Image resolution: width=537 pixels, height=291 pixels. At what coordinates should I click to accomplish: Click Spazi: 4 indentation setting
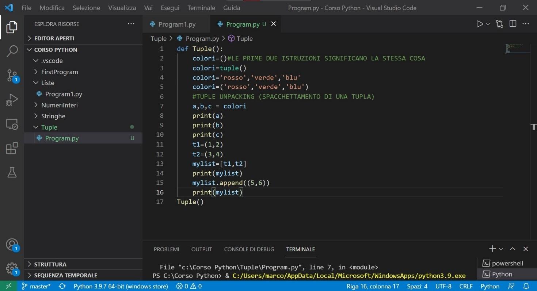[x=417, y=286]
